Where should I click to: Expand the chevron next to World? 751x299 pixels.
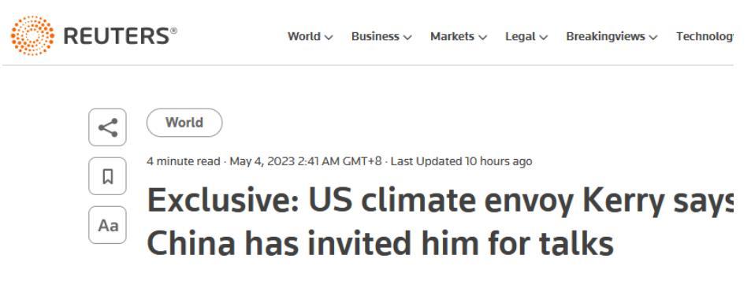329,37
